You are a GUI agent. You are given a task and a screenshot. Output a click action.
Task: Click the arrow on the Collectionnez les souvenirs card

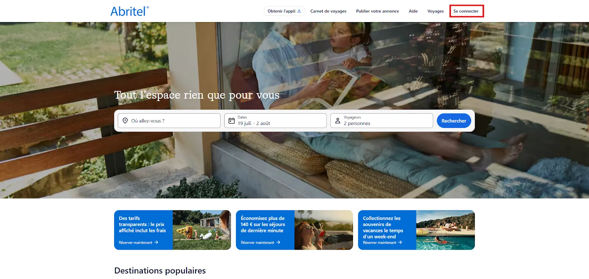(400, 243)
